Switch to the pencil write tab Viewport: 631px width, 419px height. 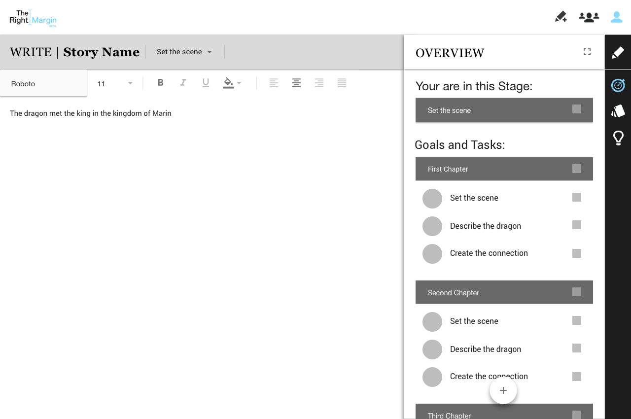coord(618,52)
